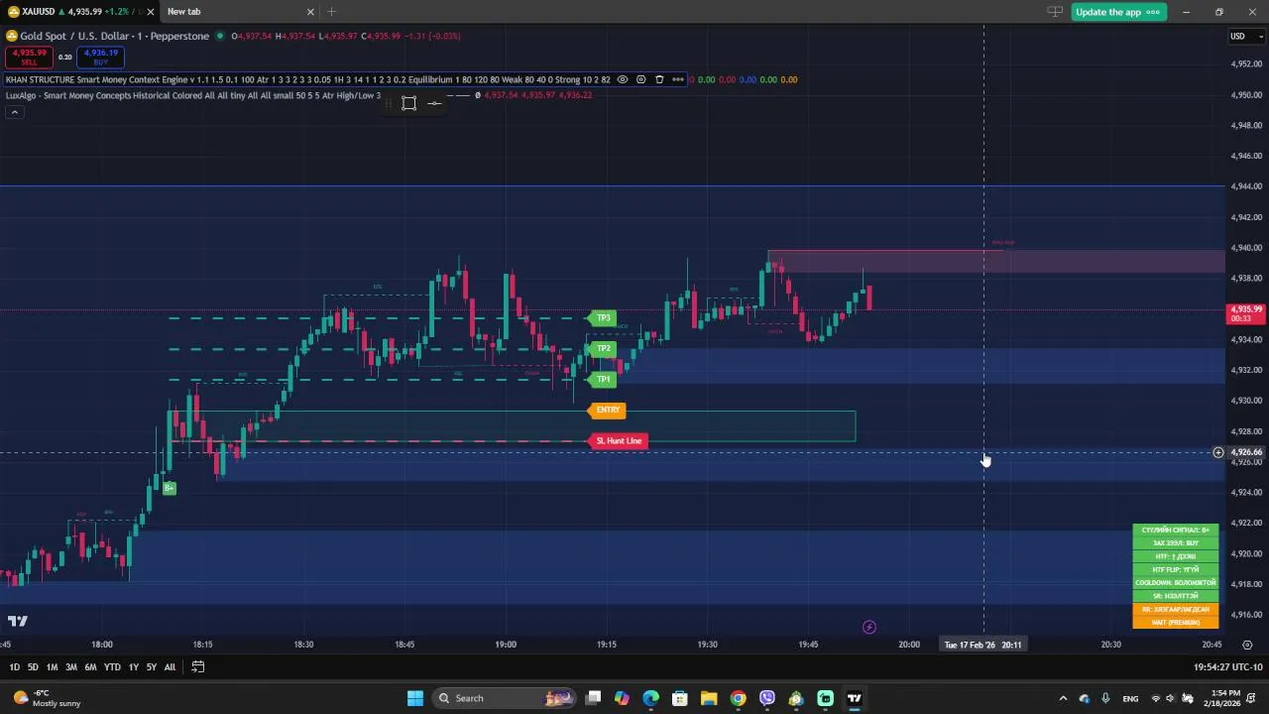
Task: Click the blue BUY price button
Action: coord(101,58)
